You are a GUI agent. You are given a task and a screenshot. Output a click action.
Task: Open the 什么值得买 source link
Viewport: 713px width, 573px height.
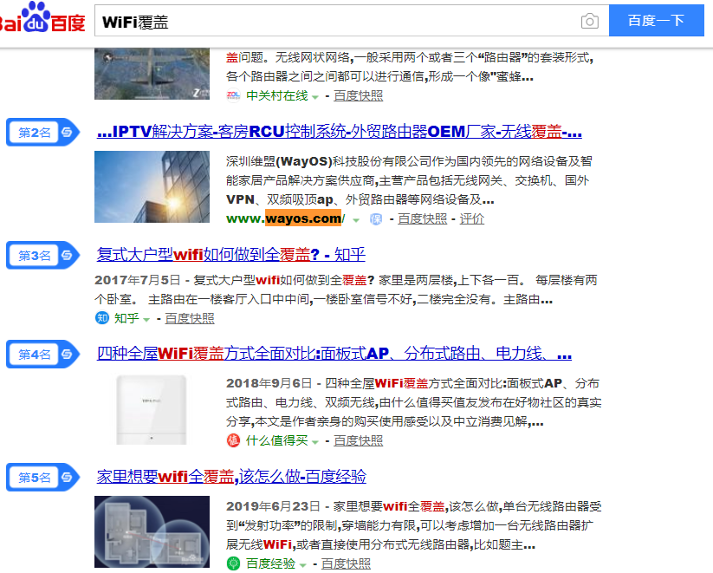(277, 440)
